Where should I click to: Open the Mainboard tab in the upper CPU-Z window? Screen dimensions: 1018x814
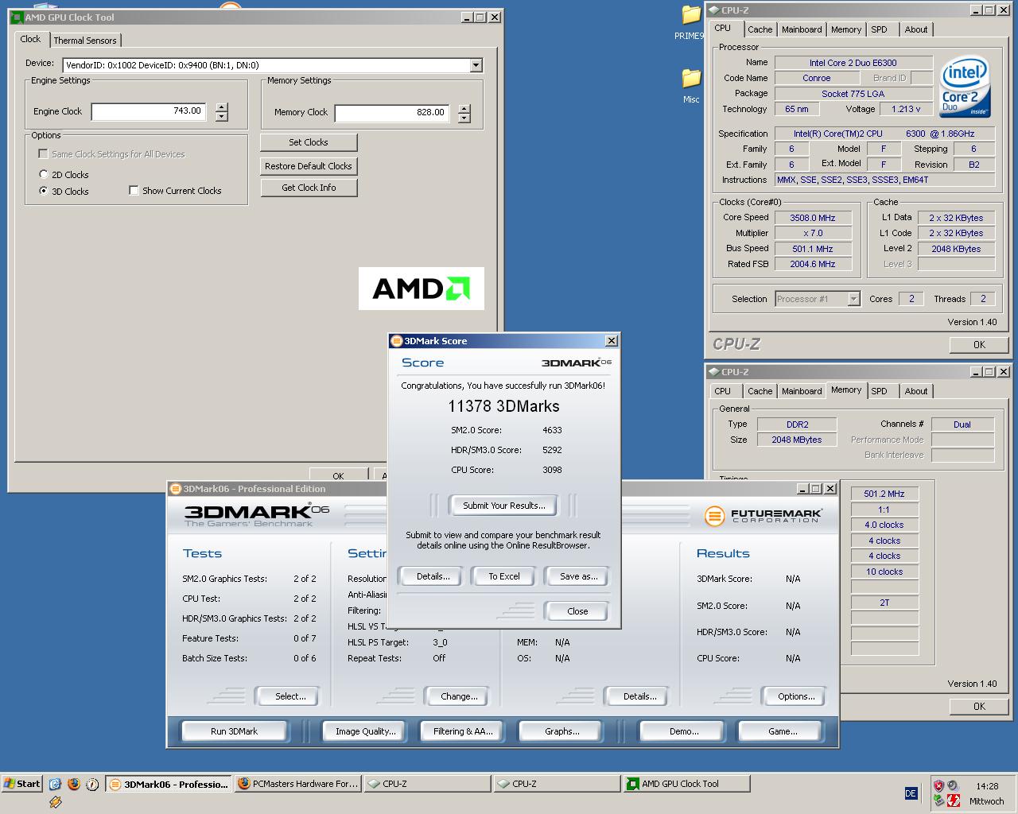click(802, 29)
